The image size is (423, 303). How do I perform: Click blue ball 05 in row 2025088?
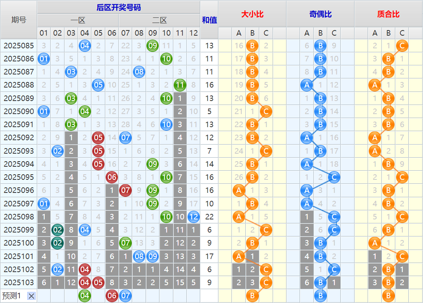(98, 85)
